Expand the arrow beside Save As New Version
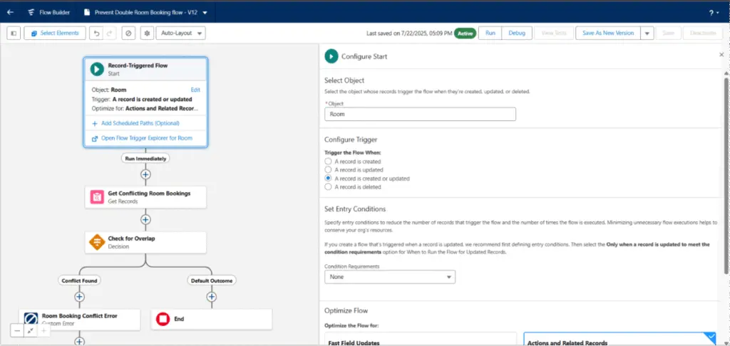Viewport: 730px width, 346px height. (647, 33)
